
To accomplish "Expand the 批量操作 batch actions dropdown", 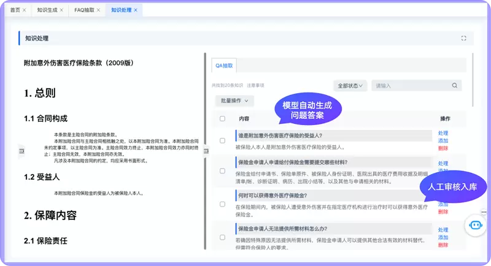I will coord(234,101).
